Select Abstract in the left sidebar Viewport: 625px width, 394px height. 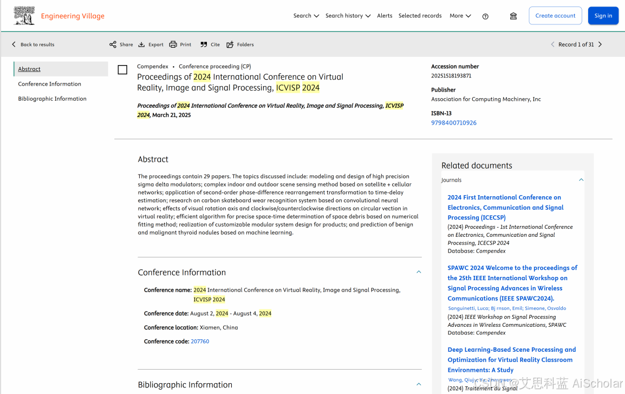click(x=61, y=69)
